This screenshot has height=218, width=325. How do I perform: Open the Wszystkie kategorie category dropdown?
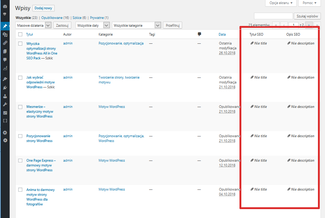click(x=136, y=25)
